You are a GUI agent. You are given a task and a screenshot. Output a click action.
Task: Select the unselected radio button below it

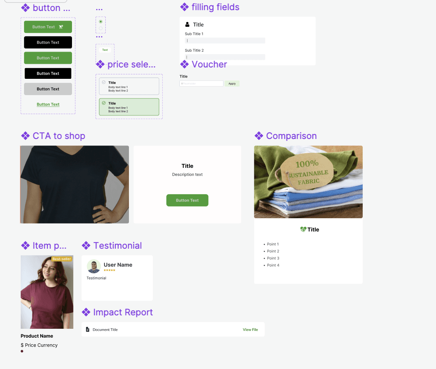pos(100,28)
